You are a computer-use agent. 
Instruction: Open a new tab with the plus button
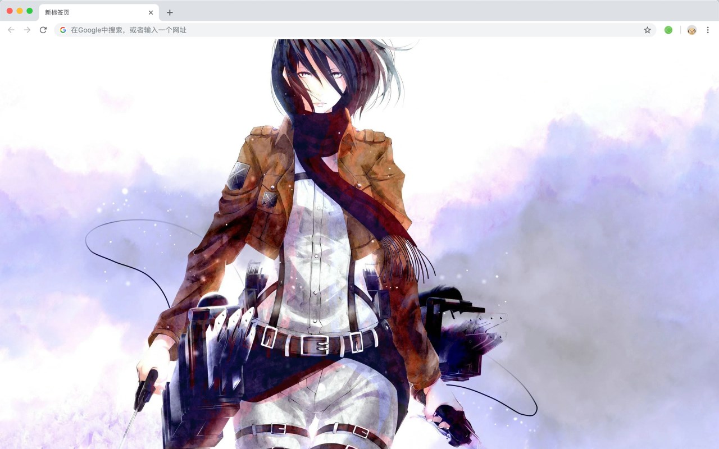[x=170, y=12]
